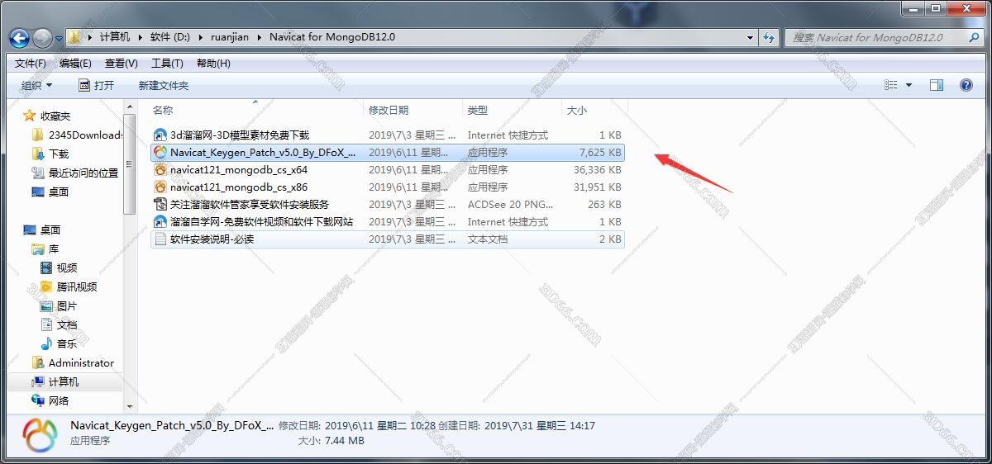Open the 2345Downloads folder in favorites
The height and width of the screenshot is (464, 992).
point(85,135)
